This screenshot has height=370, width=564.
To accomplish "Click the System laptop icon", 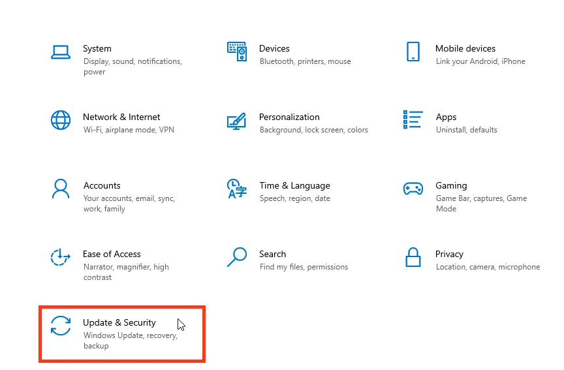I will 61,52.
